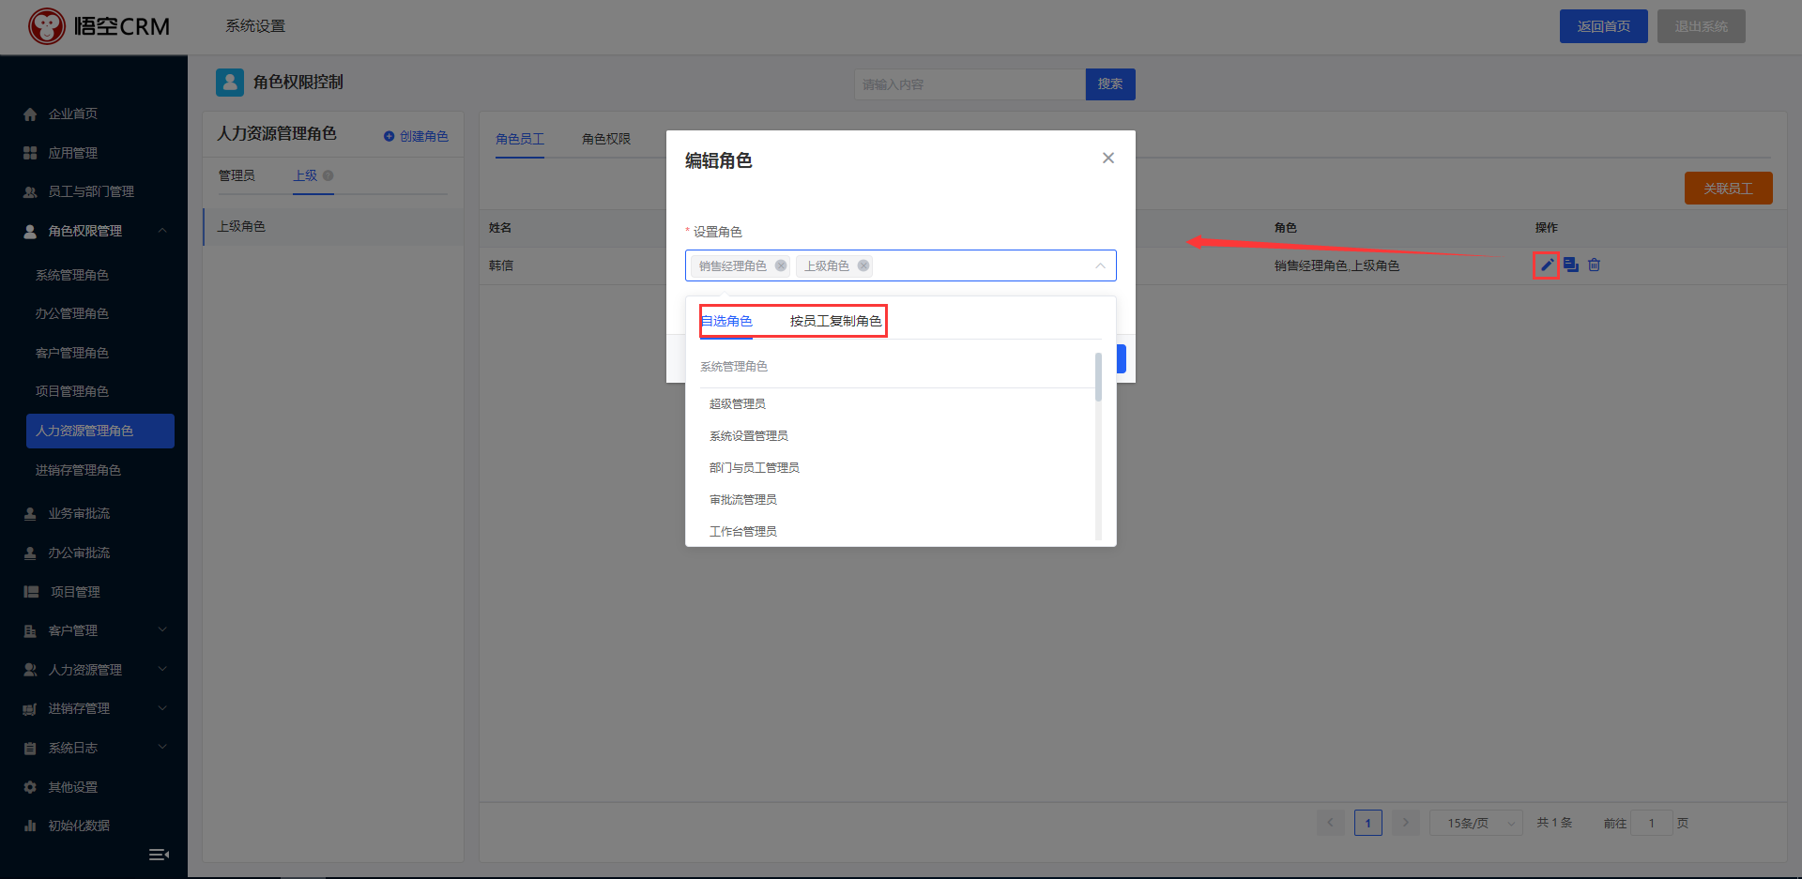Select the 上级角色 item in role list
The width and height of the screenshot is (1802, 879).
point(333,227)
